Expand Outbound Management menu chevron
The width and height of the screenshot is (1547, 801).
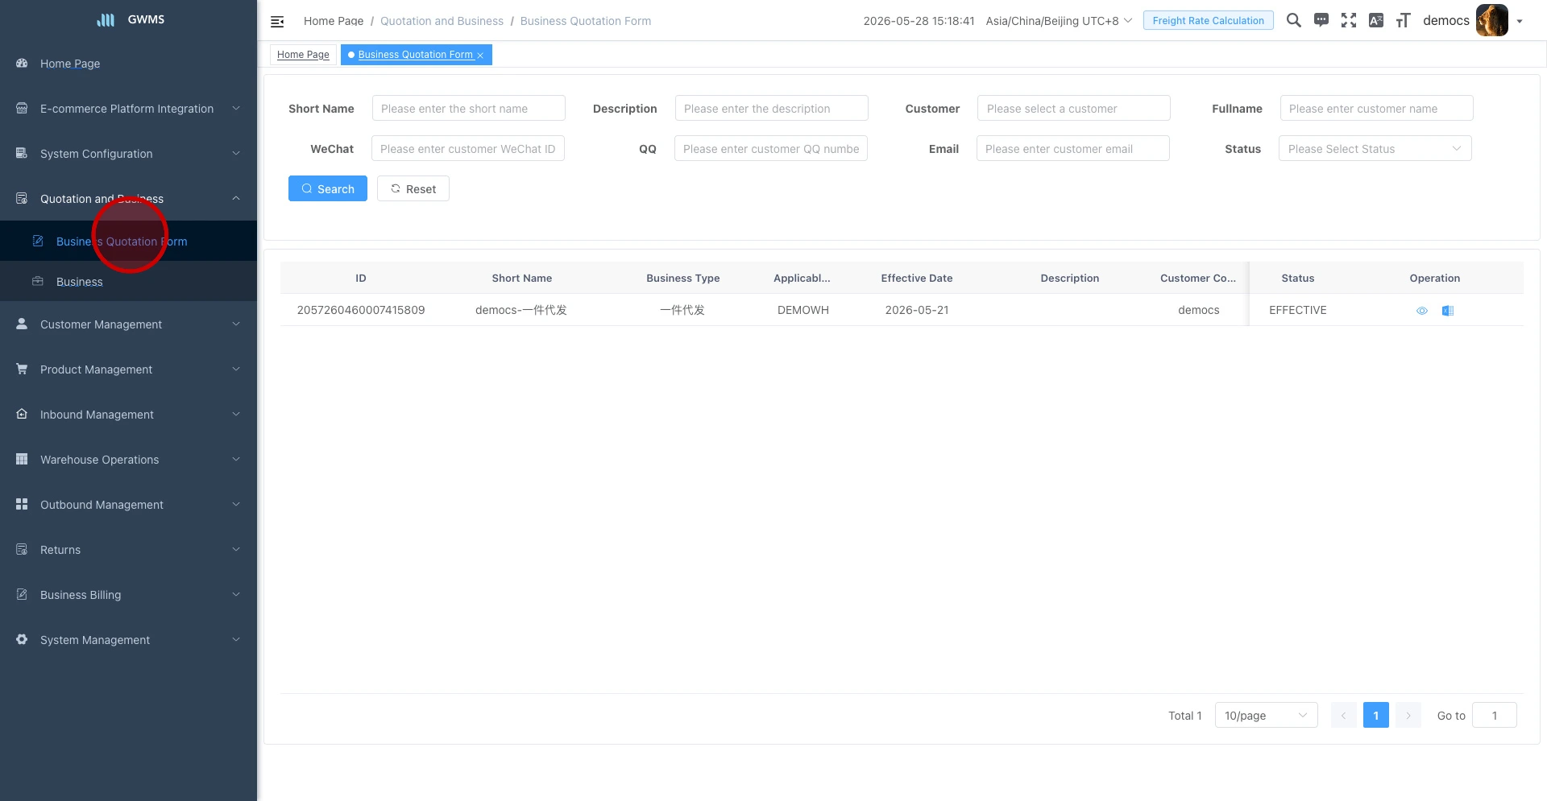[x=236, y=504]
